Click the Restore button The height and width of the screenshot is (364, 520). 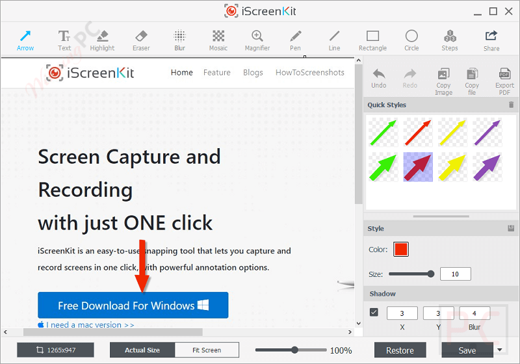point(400,350)
